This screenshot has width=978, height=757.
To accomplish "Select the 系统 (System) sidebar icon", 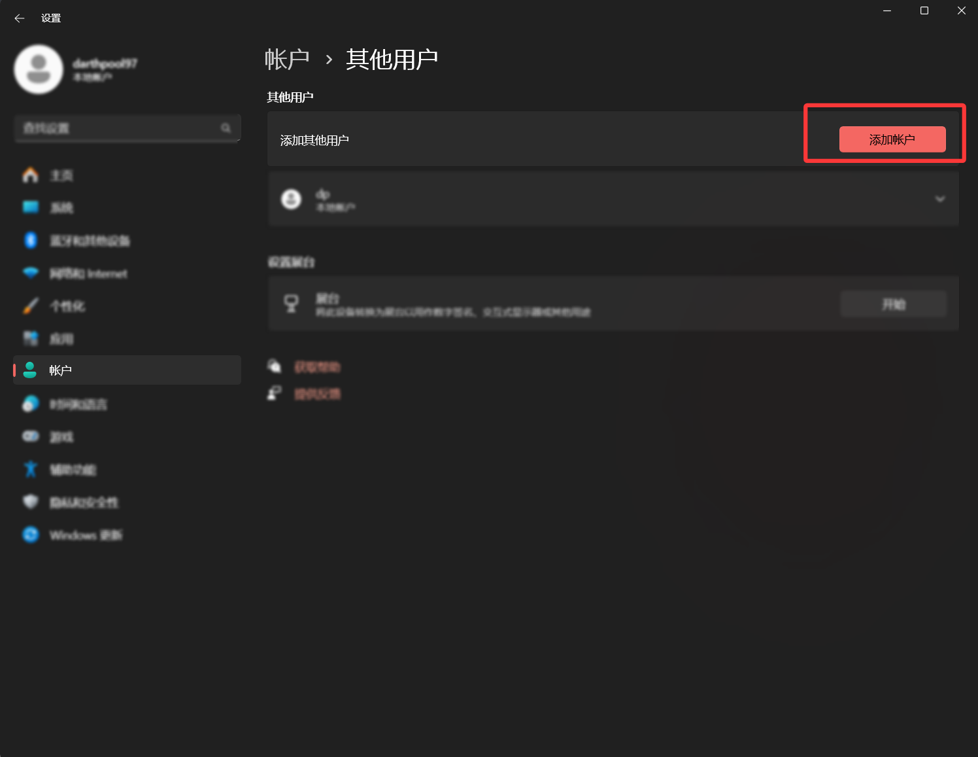I will click(x=30, y=207).
